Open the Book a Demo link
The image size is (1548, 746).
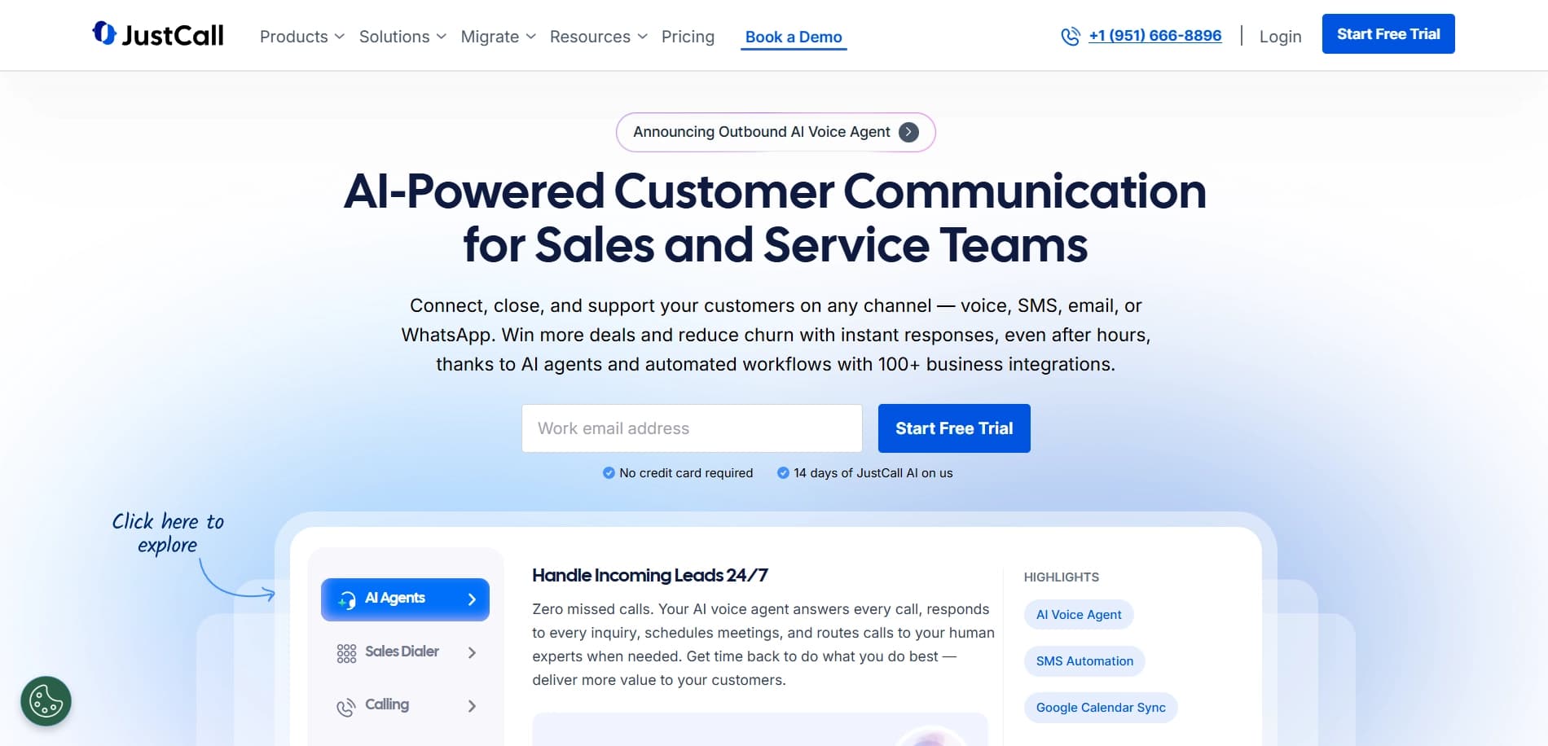(x=794, y=37)
